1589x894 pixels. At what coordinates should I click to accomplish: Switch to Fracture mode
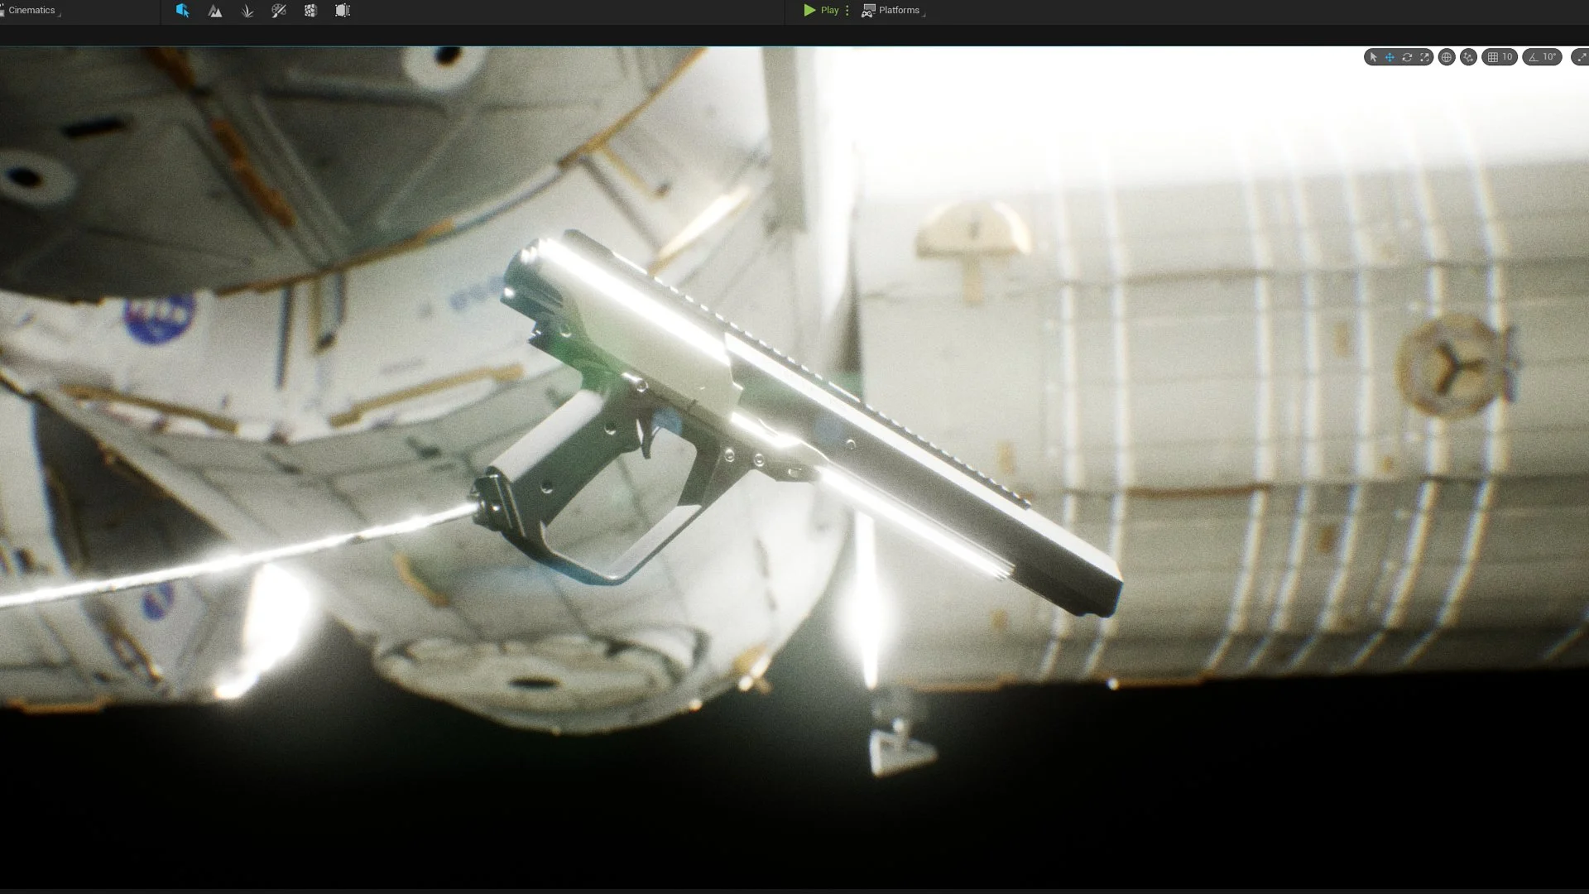click(310, 11)
